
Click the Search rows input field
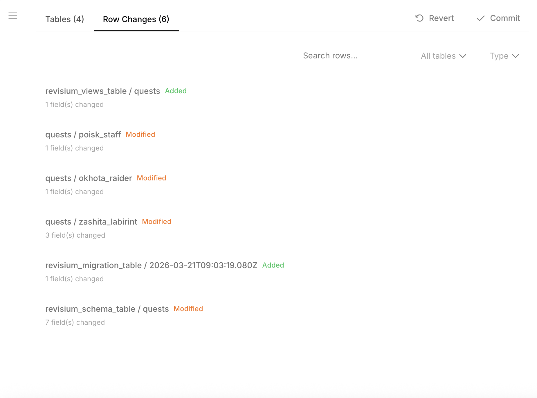click(x=355, y=55)
